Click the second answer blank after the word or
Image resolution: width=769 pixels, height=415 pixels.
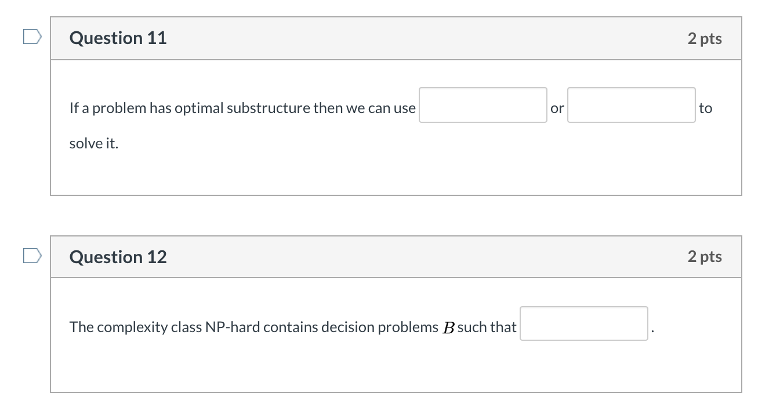tap(631, 105)
